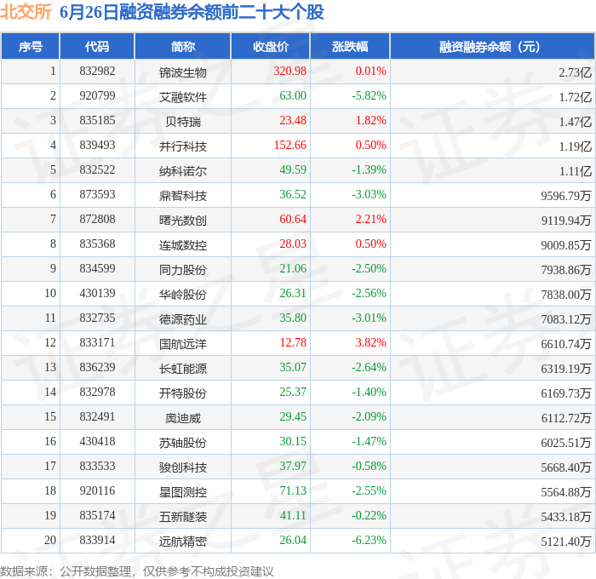The height and width of the screenshot is (579, 596).
Task: Click the 数据来源 disclaimer footer text
Action: (137, 571)
